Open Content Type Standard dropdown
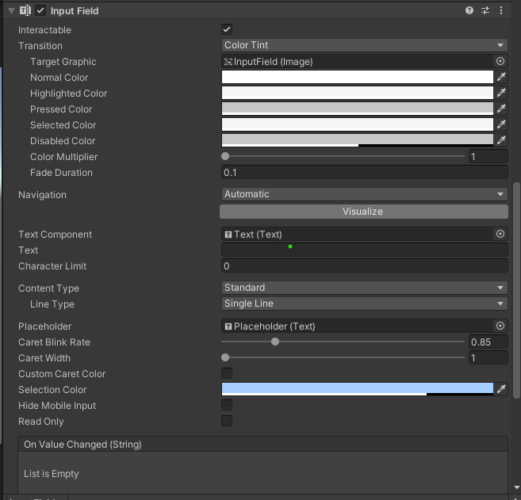This screenshot has height=500, width=521. coord(365,288)
